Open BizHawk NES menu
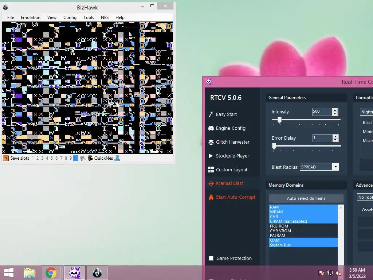This screenshot has width=373, height=280. [105, 17]
